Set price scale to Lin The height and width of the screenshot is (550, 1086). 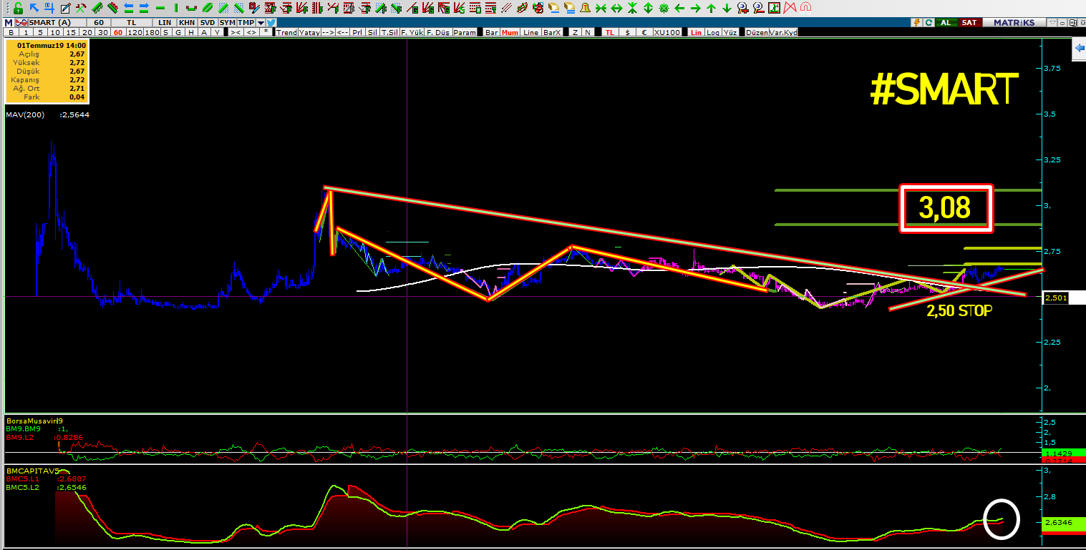click(696, 32)
